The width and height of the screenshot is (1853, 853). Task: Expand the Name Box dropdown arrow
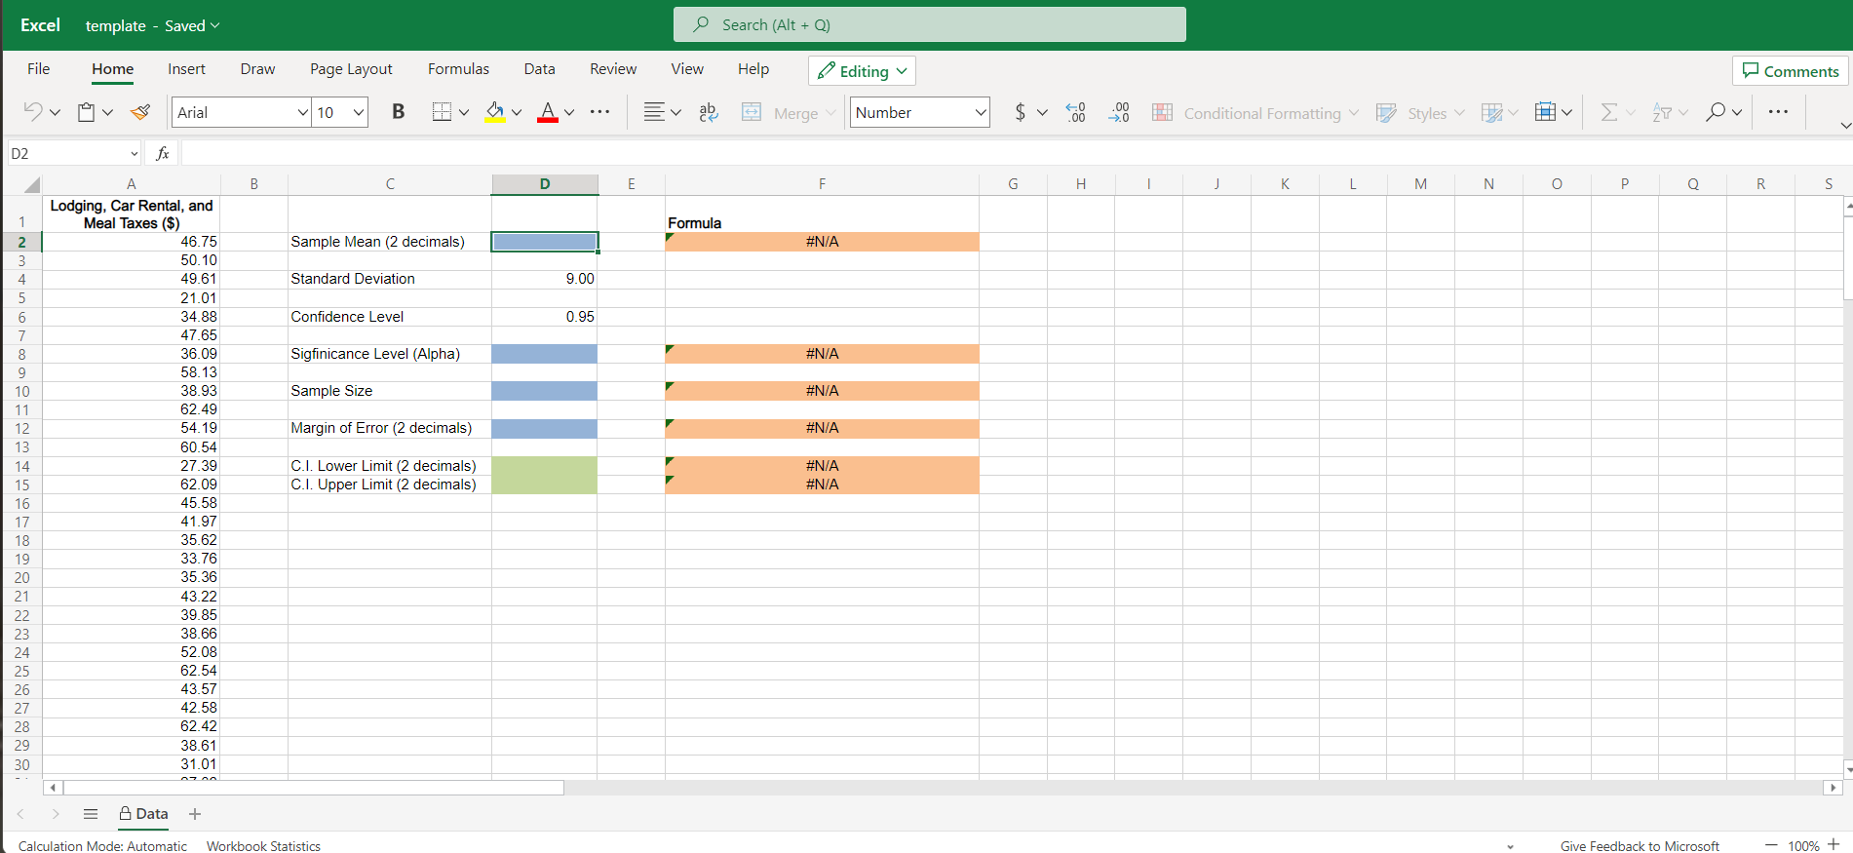pyautogui.click(x=134, y=153)
